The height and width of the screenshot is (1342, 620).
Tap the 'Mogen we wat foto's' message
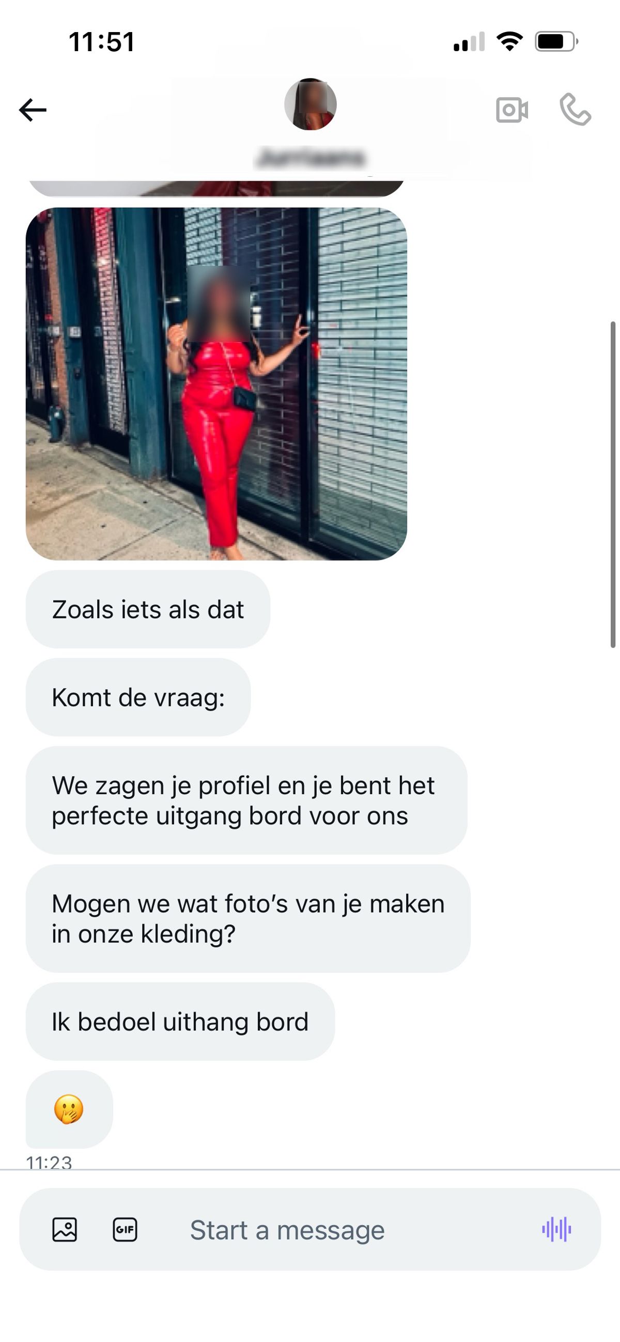click(x=248, y=918)
